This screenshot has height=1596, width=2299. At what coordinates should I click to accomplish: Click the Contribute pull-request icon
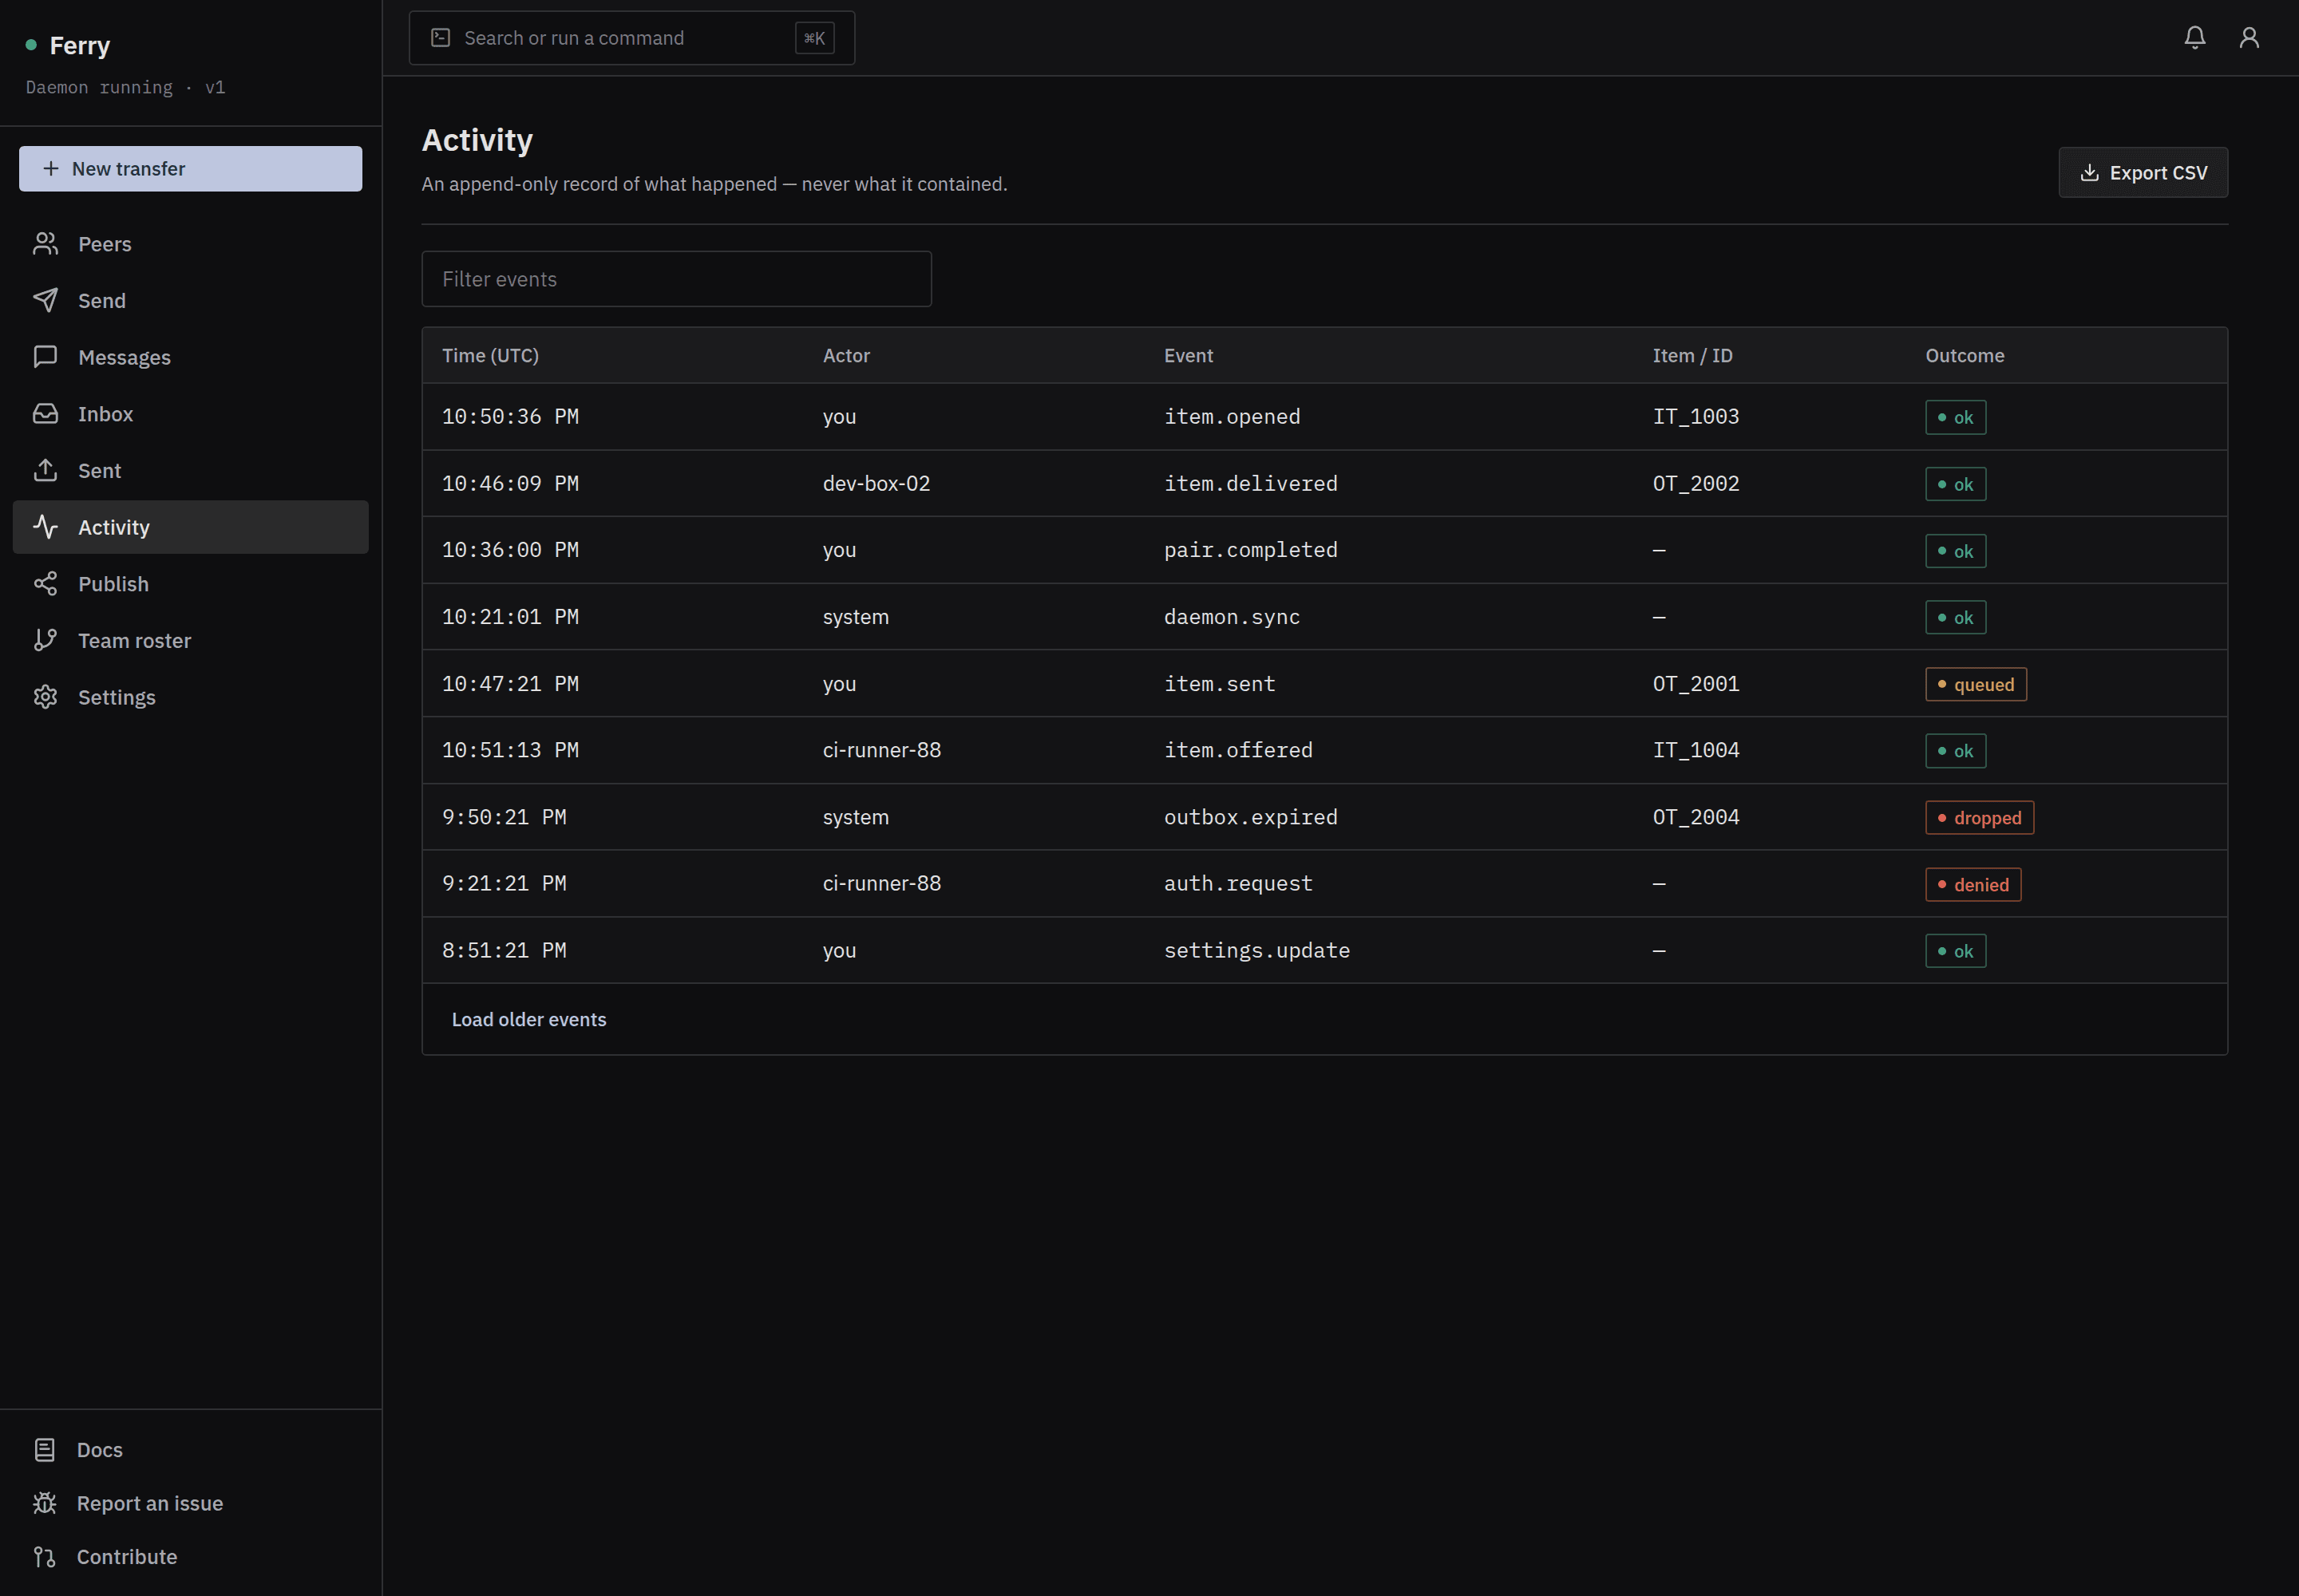(x=44, y=1557)
